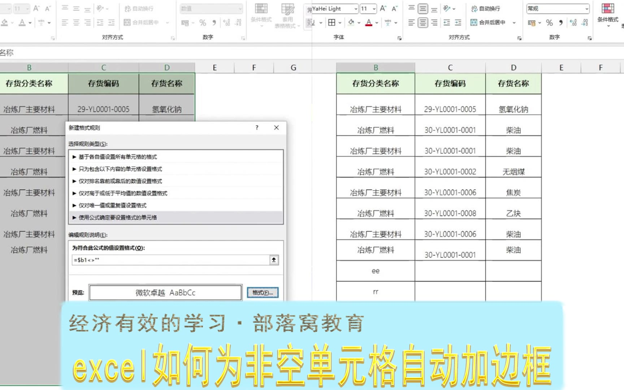Expand the 常规 number format dropdown
This screenshot has height=390, width=624.
pos(586,9)
